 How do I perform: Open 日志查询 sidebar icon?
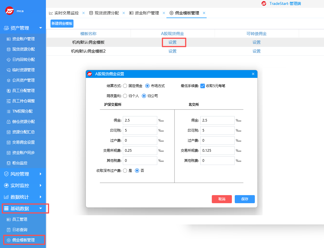(x=9, y=230)
